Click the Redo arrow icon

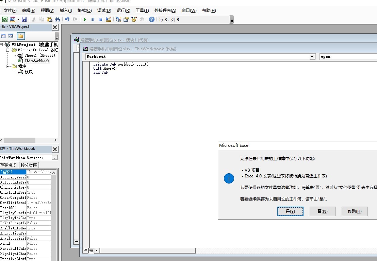[75, 19]
